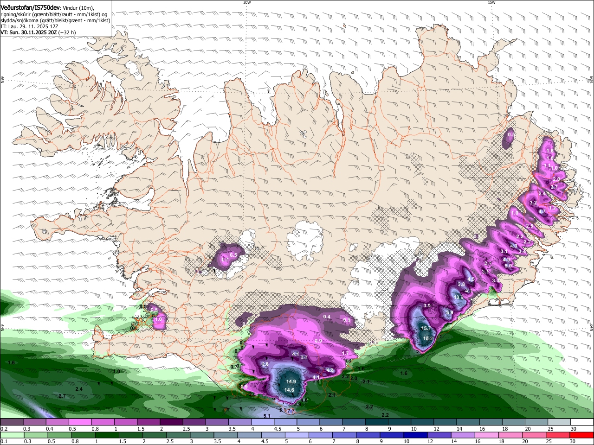Viewport: 594px width, 445px height.
Task: Click the 2.8 value on the map
Action: [x=265, y=364]
